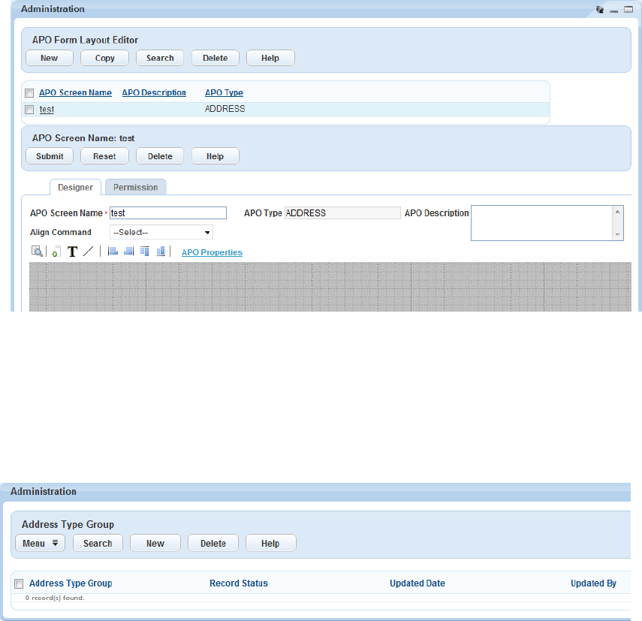Click Help under APO Screen Name: test
This screenshot has width=642, height=621.
(x=215, y=156)
